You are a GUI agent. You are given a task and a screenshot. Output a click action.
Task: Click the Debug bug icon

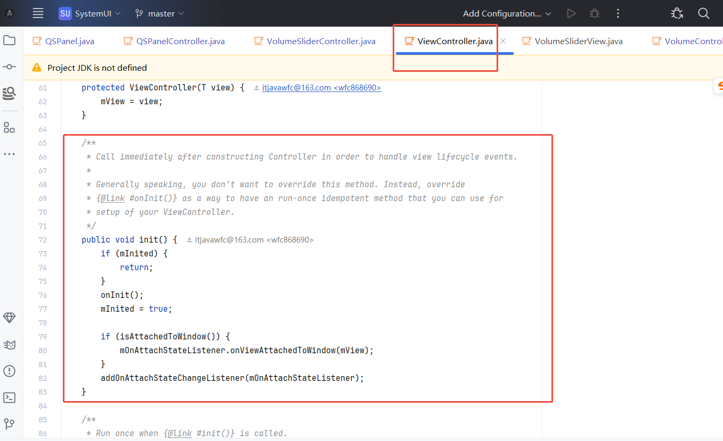595,13
